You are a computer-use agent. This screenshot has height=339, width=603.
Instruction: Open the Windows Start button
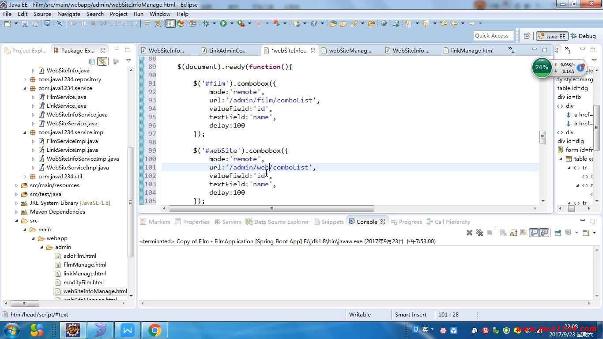pyautogui.click(x=11, y=330)
